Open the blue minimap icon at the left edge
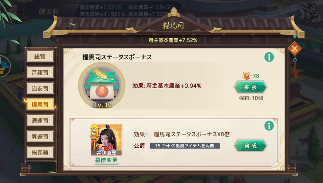Screen dimensions: 323x183 pyautogui.click(x=4, y=66)
